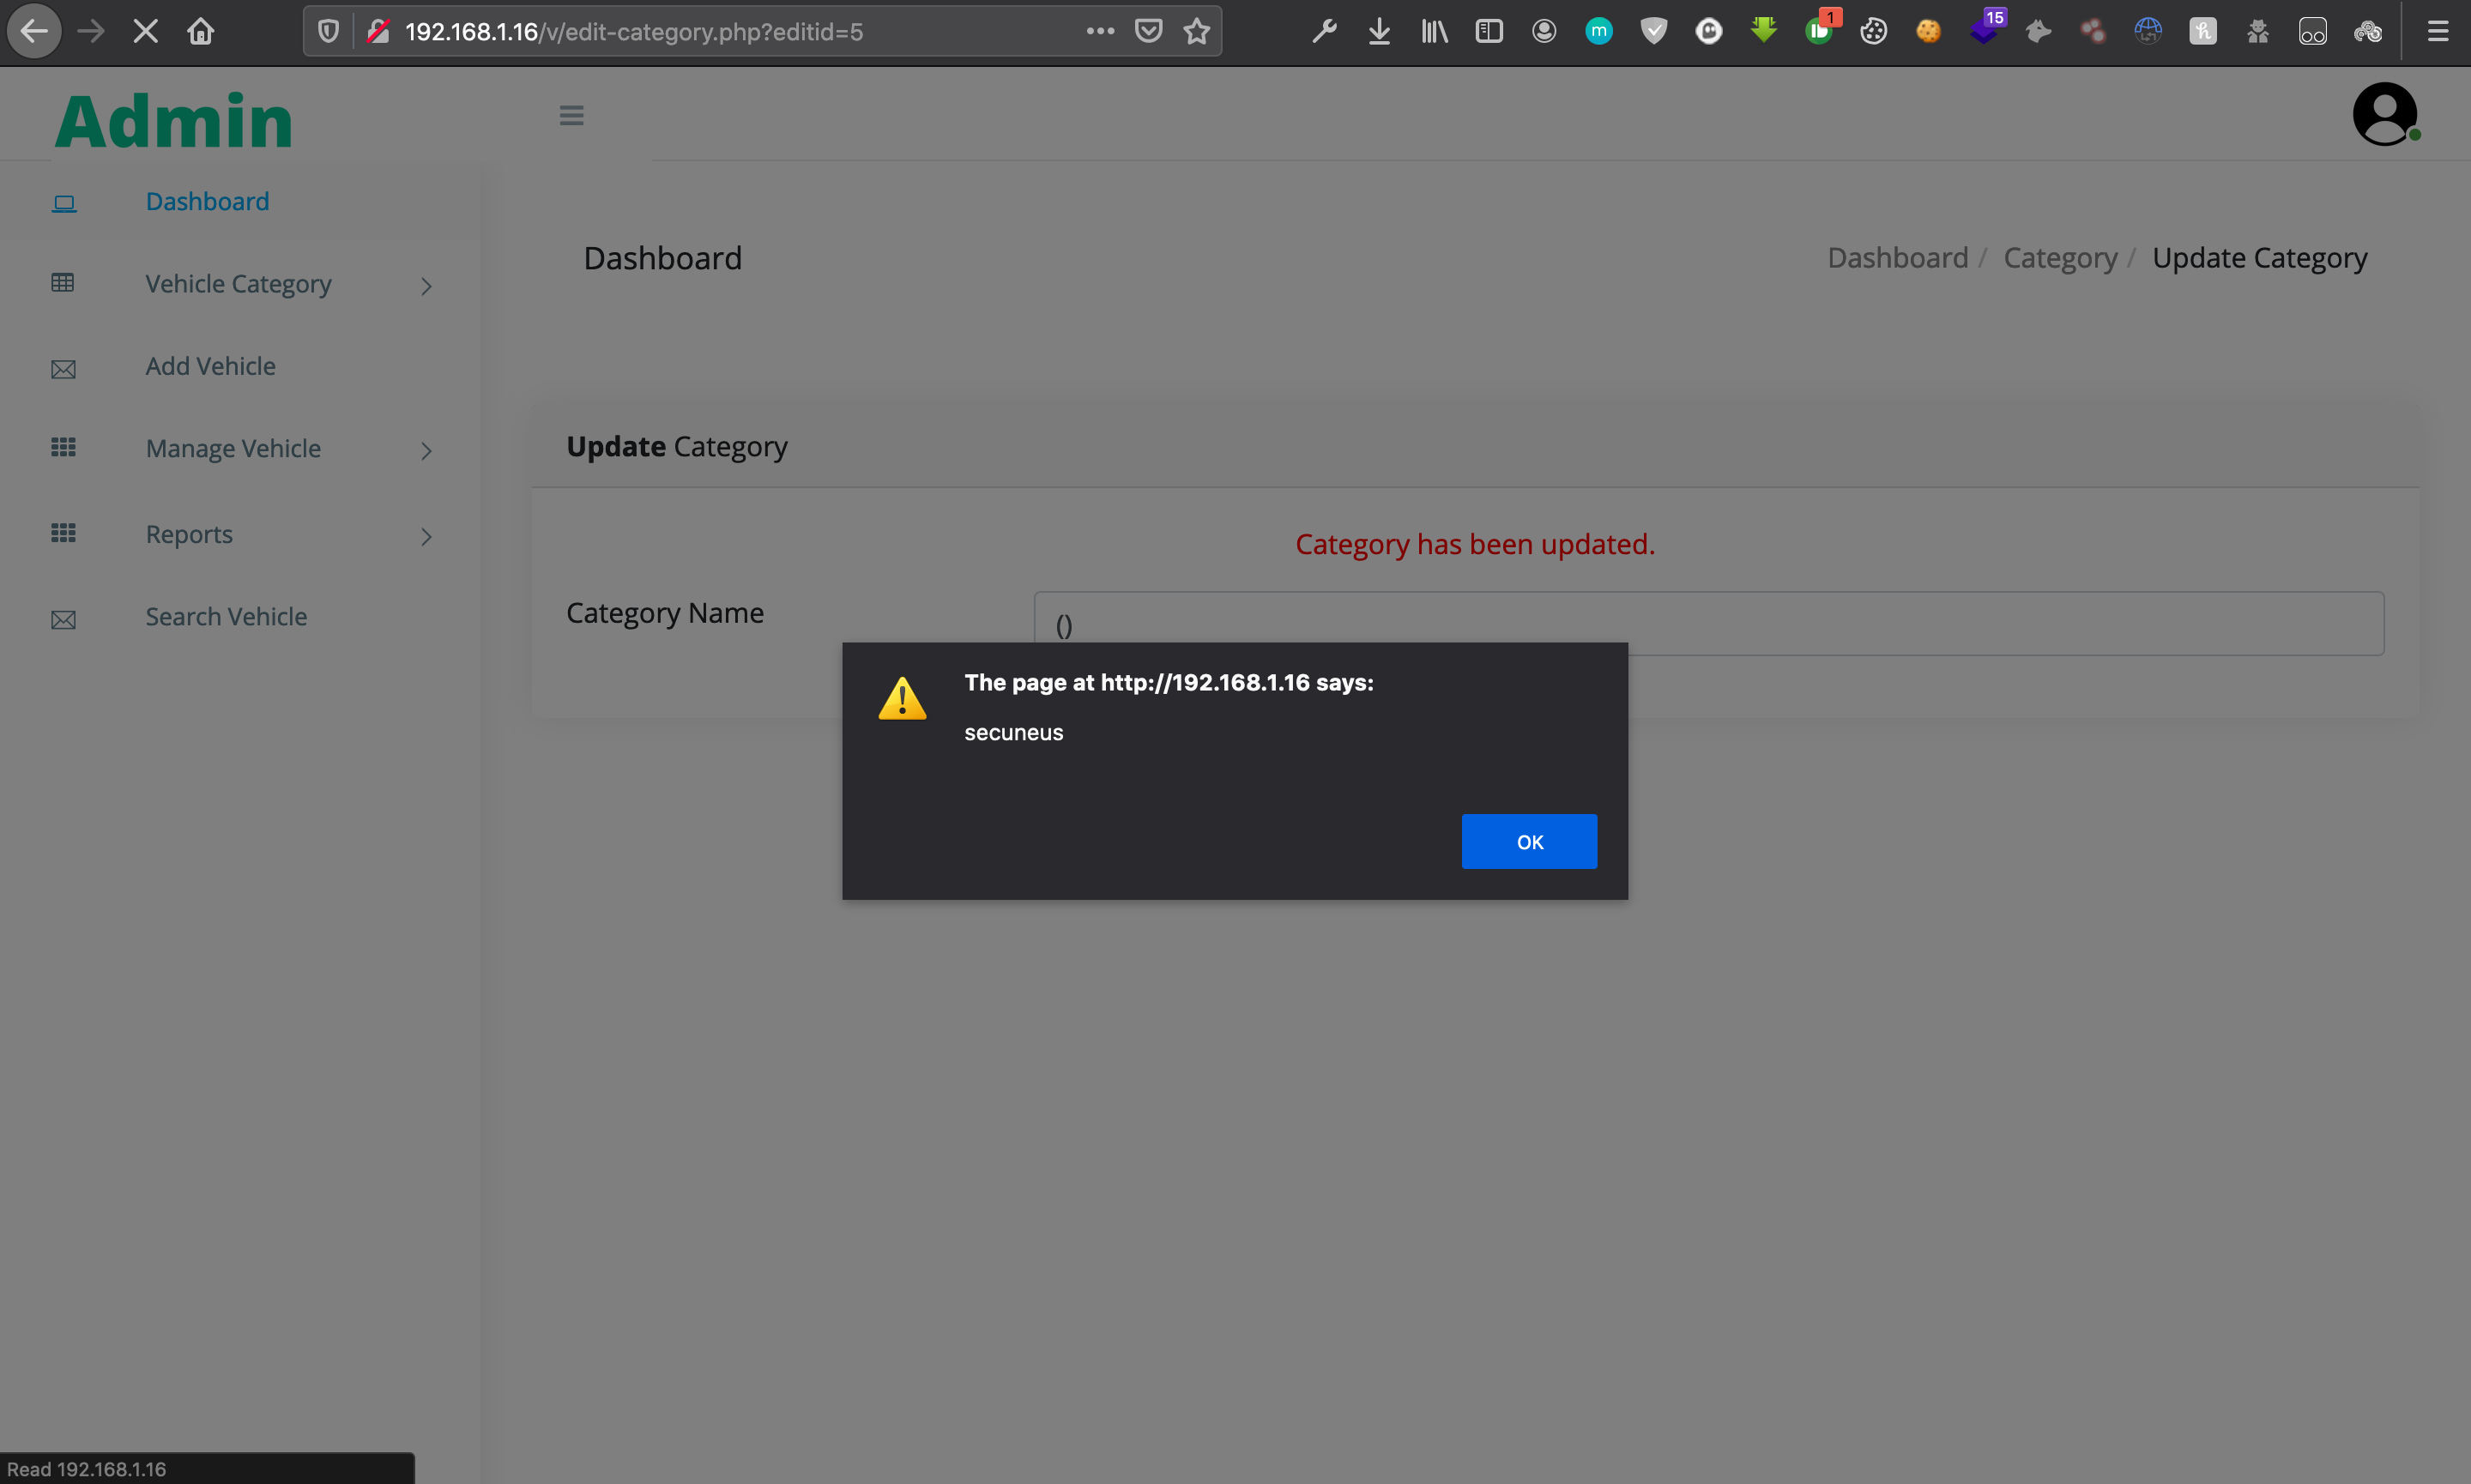Expand the Vehicle Category submenu

(x=426, y=286)
